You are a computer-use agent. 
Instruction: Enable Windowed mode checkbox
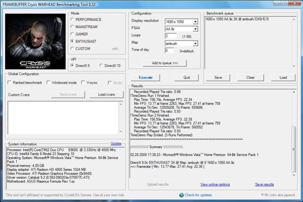tap(48, 82)
